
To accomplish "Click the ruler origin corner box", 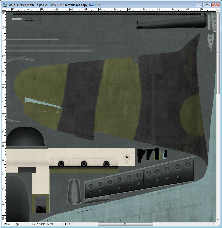I will click(x=4, y=9).
